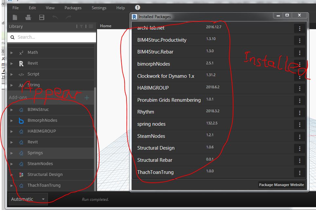Click the Undo arrow icon
This screenshot has width=316, height=210.
(x=55, y=17)
